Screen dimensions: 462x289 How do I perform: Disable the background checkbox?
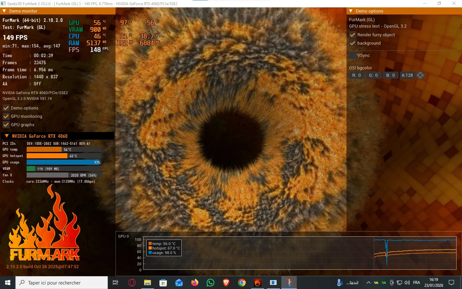click(x=353, y=43)
